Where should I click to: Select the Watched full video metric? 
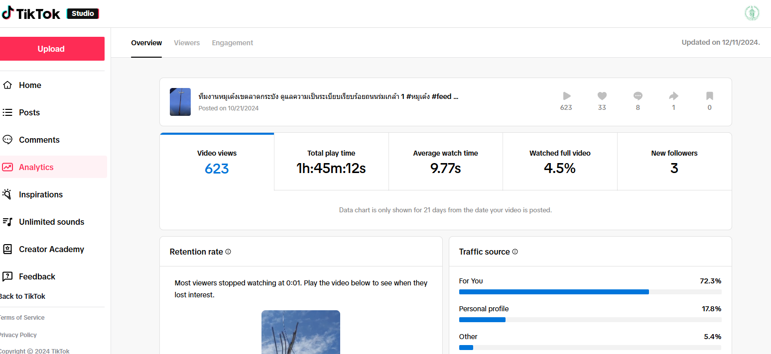click(x=560, y=162)
